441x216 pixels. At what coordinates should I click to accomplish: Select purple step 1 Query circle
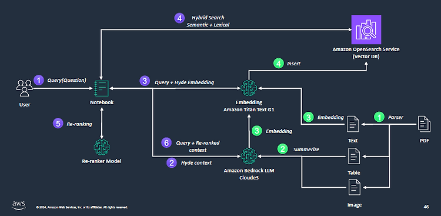pyautogui.click(x=38, y=80)
